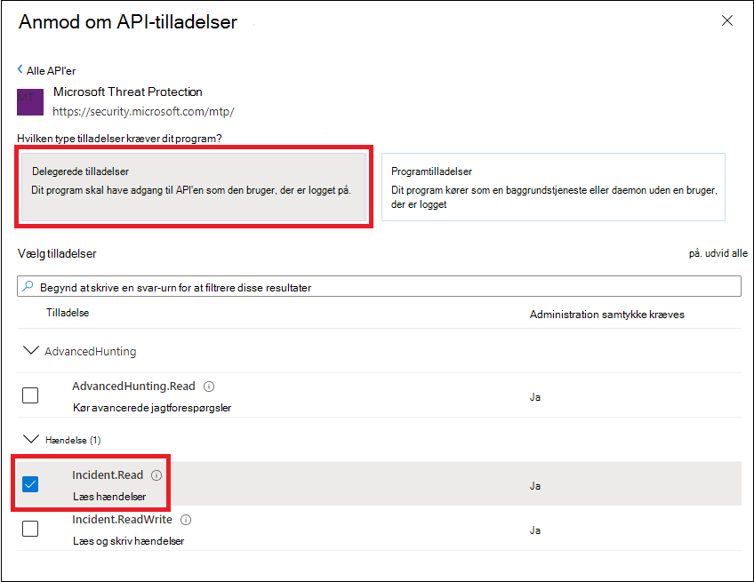This screenshot has width=754, height=582.
Task: Click the Vælg tilladelser heading
Action: [57, 254]
